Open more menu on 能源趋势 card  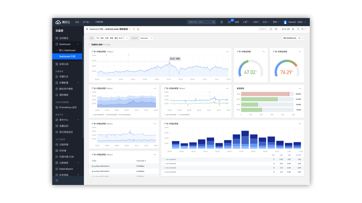click(300, 88)
